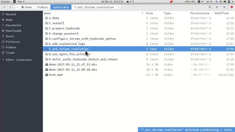Sort by the Size column header
235x132 pixels.
pos(149,13)
